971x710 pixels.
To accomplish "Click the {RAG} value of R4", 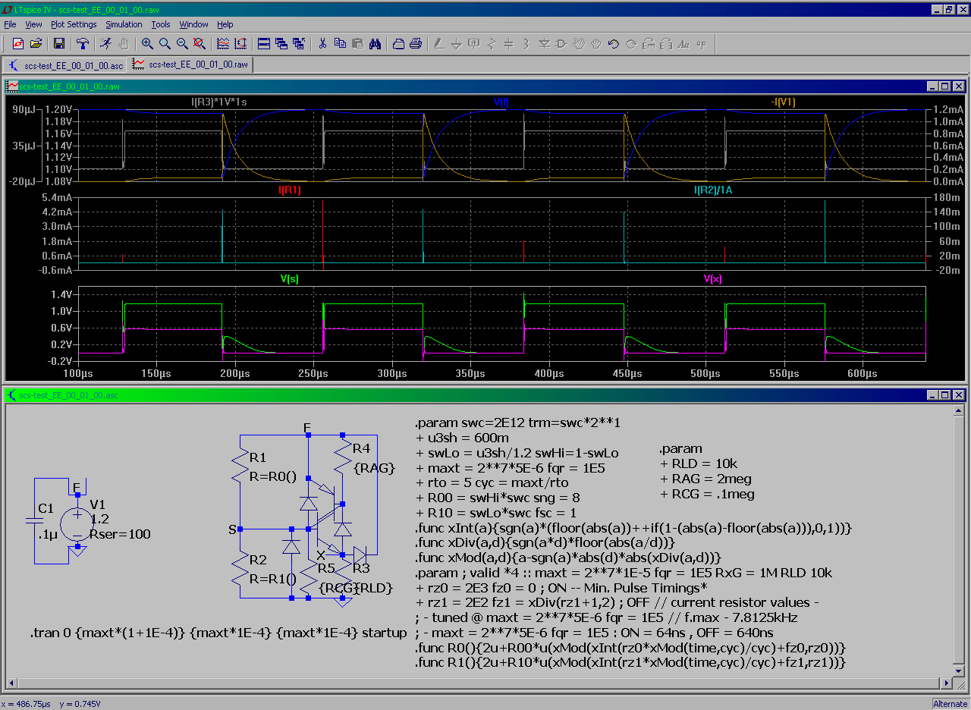I will 375,468.
